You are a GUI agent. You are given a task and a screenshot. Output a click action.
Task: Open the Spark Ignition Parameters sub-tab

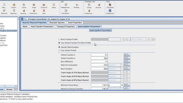[x=89, y=27]
